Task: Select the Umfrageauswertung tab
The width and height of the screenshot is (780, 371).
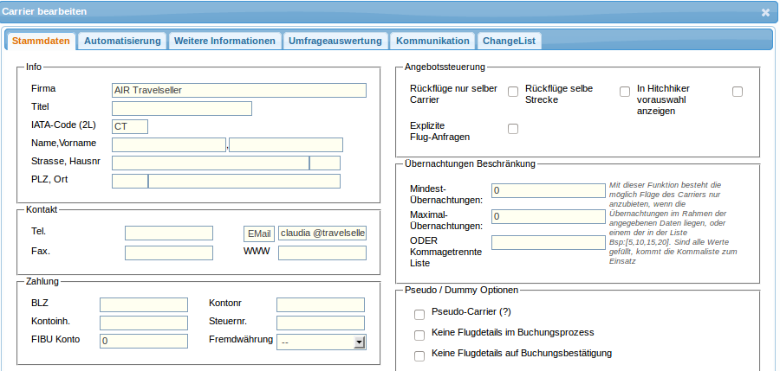Action: pyautogui.click(x=335, y=41)
